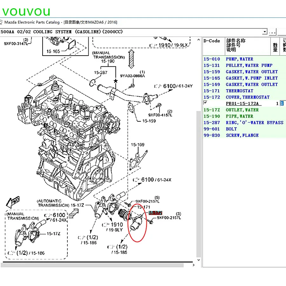Screen dimensions: 286x286
Task: Click the 数量 column header
Action: (275, 46)
